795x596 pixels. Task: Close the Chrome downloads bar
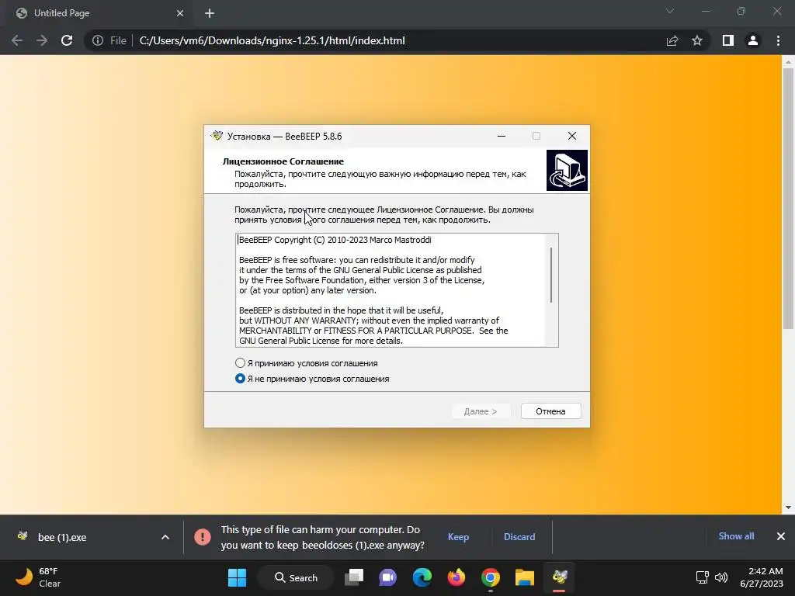coord(781,536)
